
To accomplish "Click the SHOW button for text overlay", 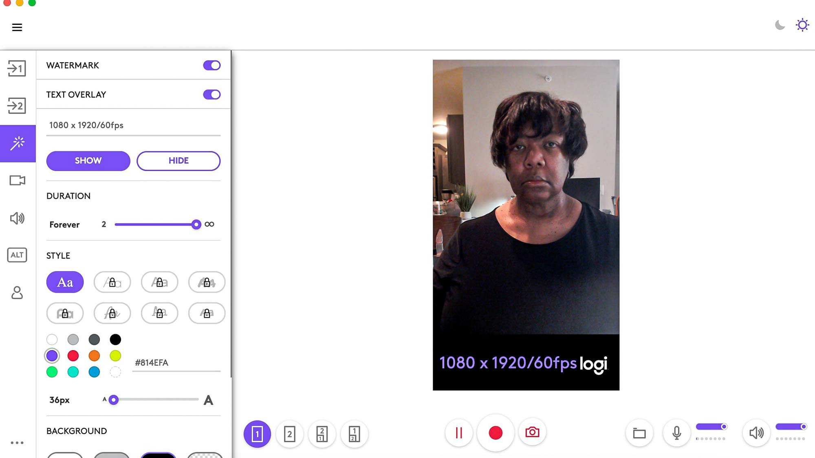I will 88,161.
